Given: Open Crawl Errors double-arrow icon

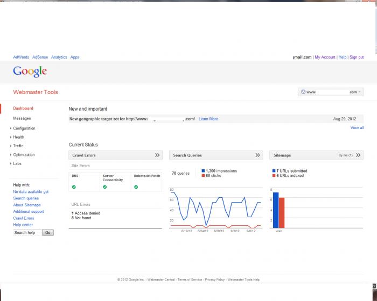Looking at the screenshot, I should 157,155.
